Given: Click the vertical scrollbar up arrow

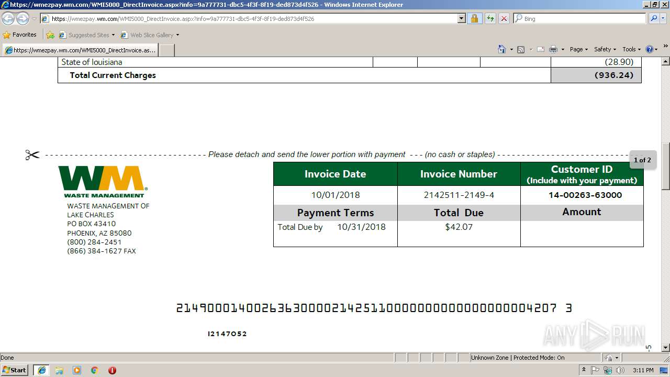Looking at the screenshot, I should (665, 62).
